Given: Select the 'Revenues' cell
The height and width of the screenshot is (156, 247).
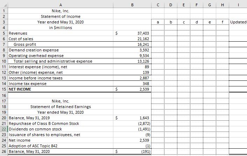Looking at the screenshot, I should click(x=61, y=33).
